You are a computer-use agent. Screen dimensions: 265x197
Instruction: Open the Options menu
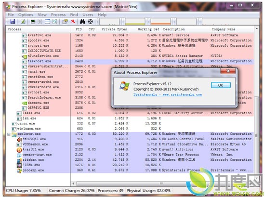click(26, 15)
